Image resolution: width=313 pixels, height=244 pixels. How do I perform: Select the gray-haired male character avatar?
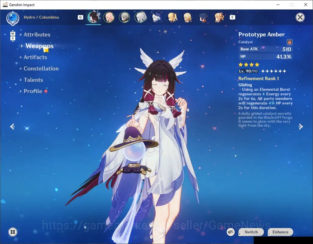(124, 17)
